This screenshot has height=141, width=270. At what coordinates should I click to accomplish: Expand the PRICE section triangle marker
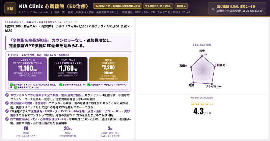coord(9,54)
